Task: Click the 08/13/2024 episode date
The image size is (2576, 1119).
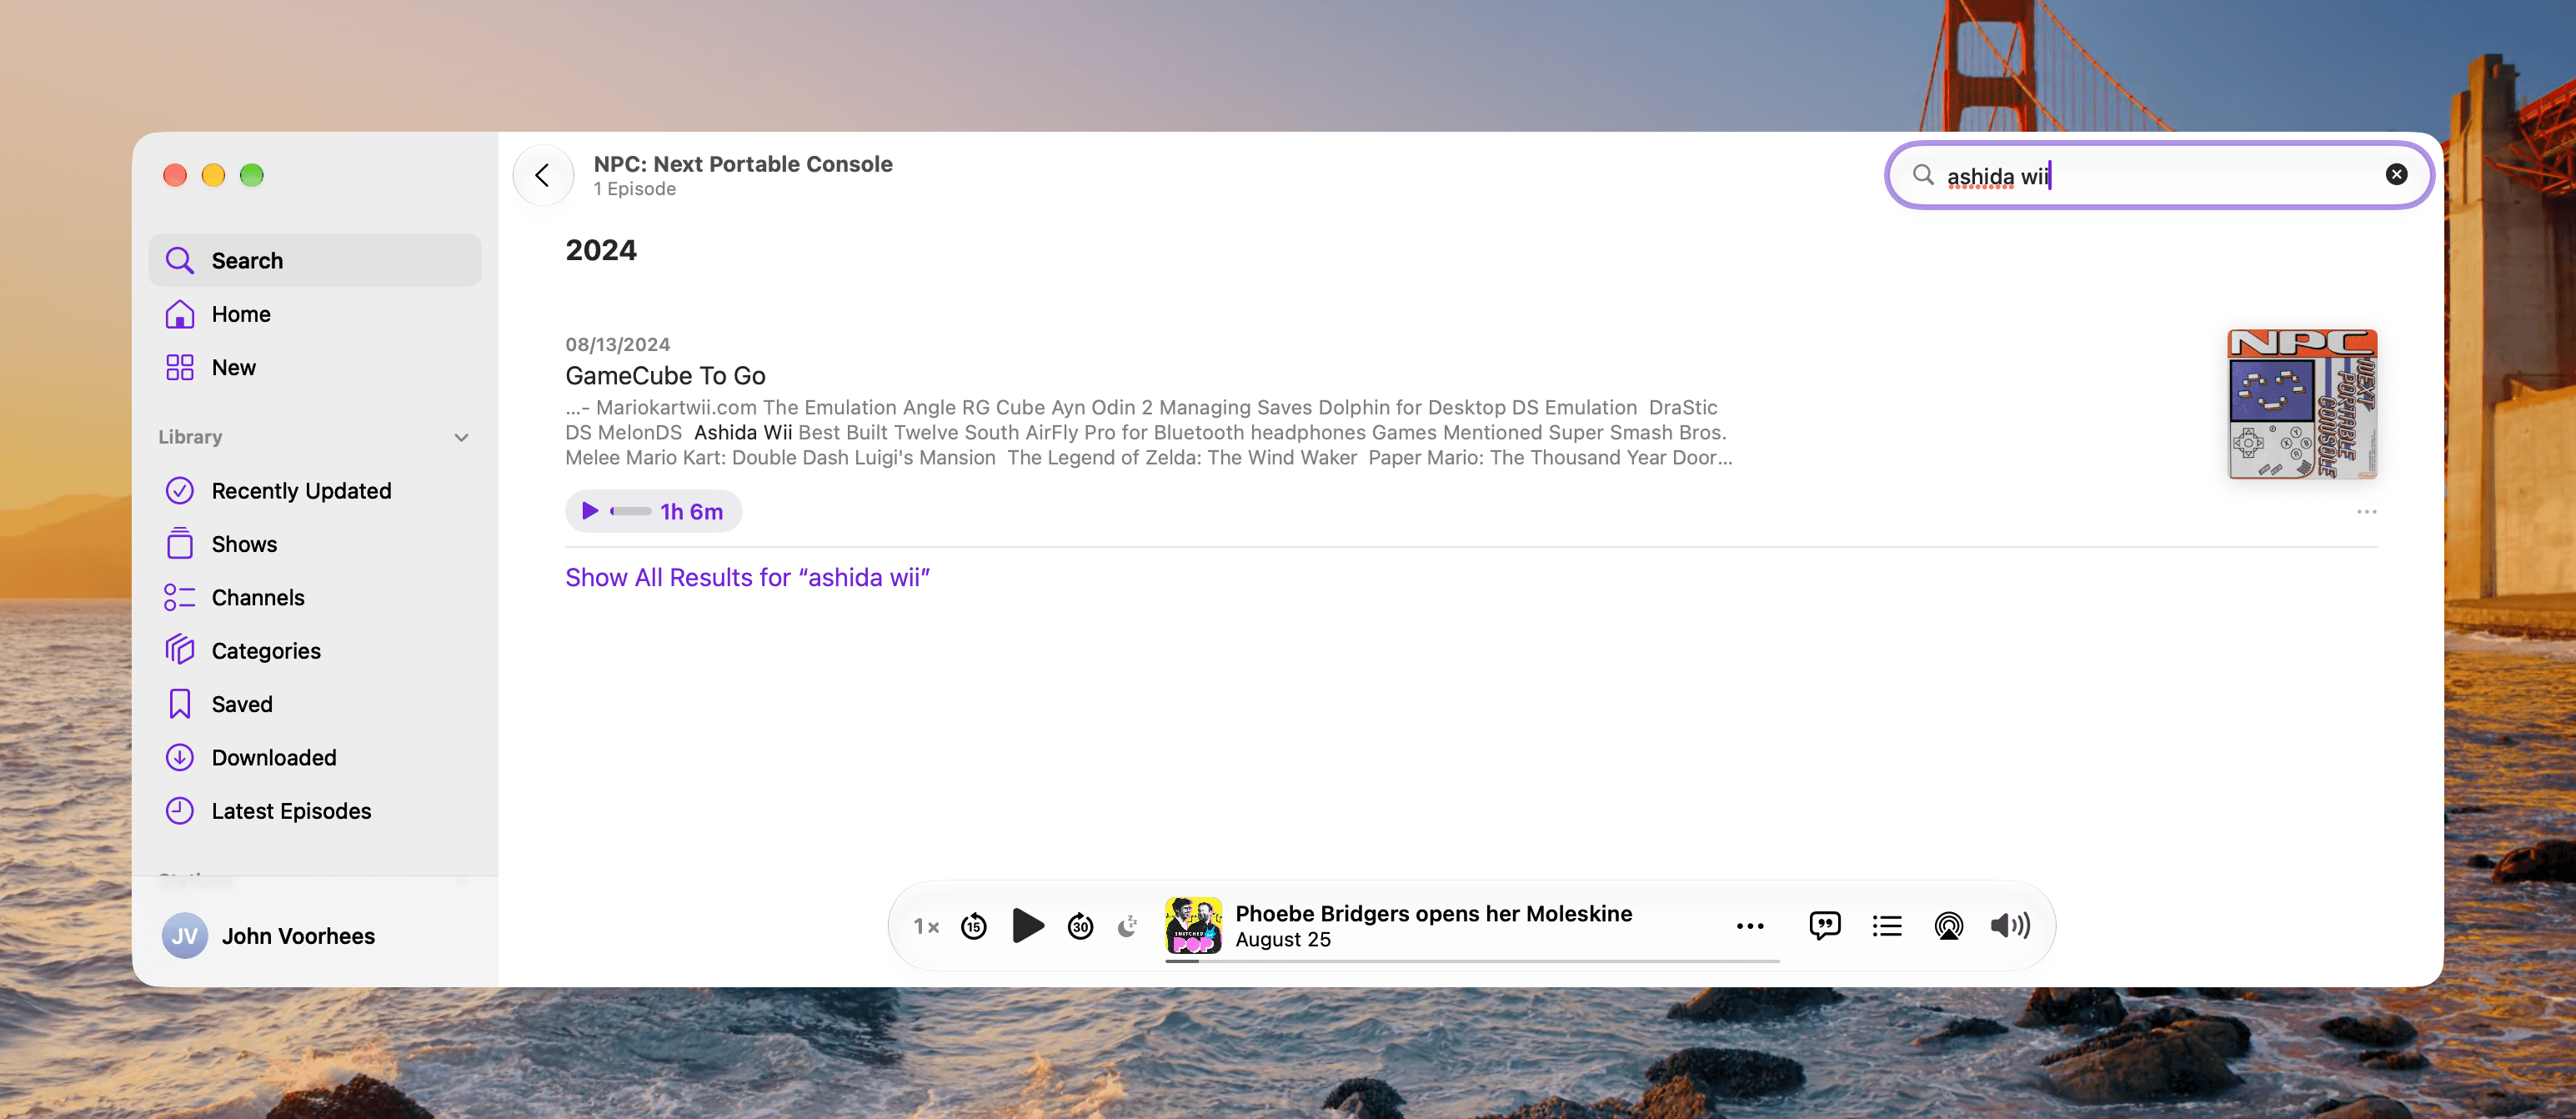Action: (x=617, y=344)
